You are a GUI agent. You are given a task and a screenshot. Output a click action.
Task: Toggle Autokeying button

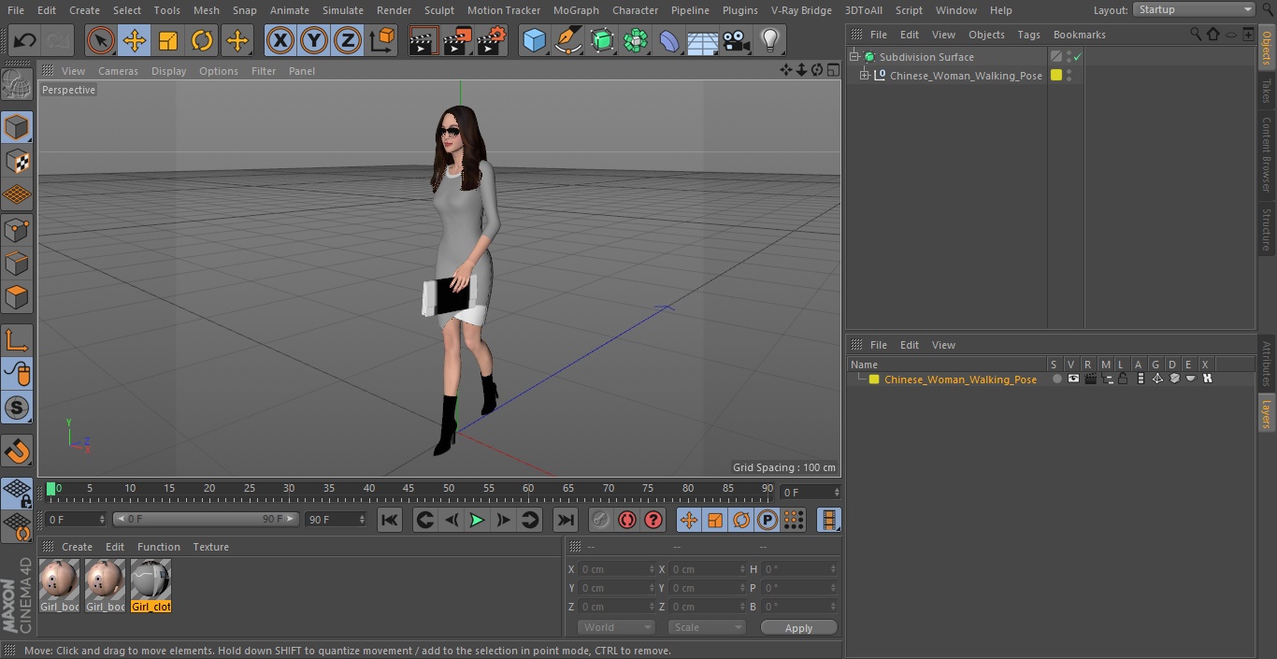(x=627, y=520)
